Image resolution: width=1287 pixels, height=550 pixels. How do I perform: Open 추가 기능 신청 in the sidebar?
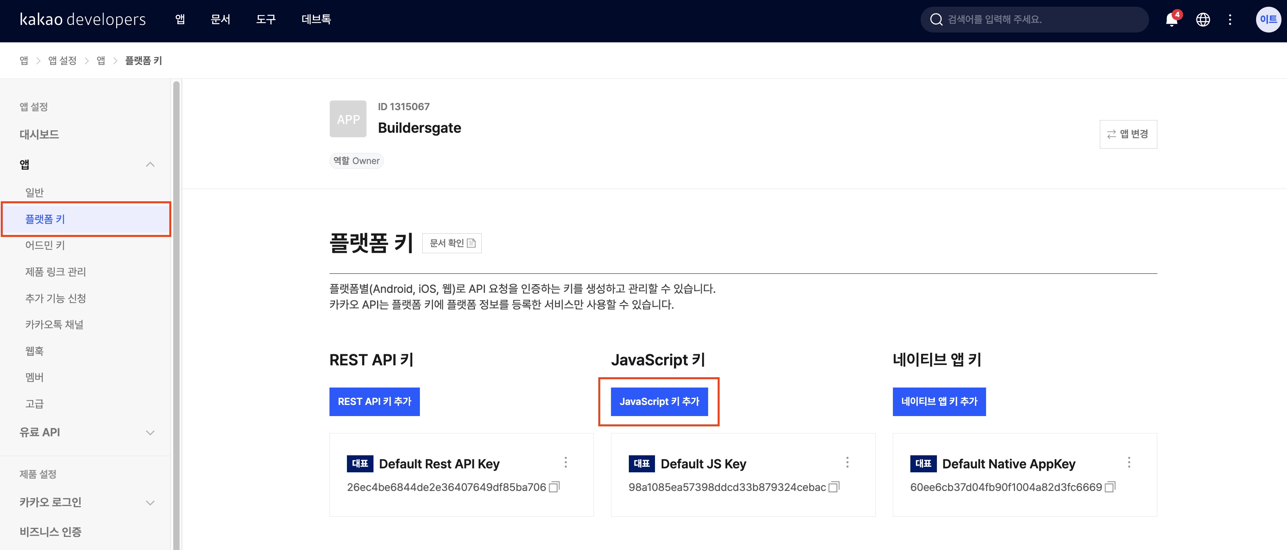[x=56, y=298]
